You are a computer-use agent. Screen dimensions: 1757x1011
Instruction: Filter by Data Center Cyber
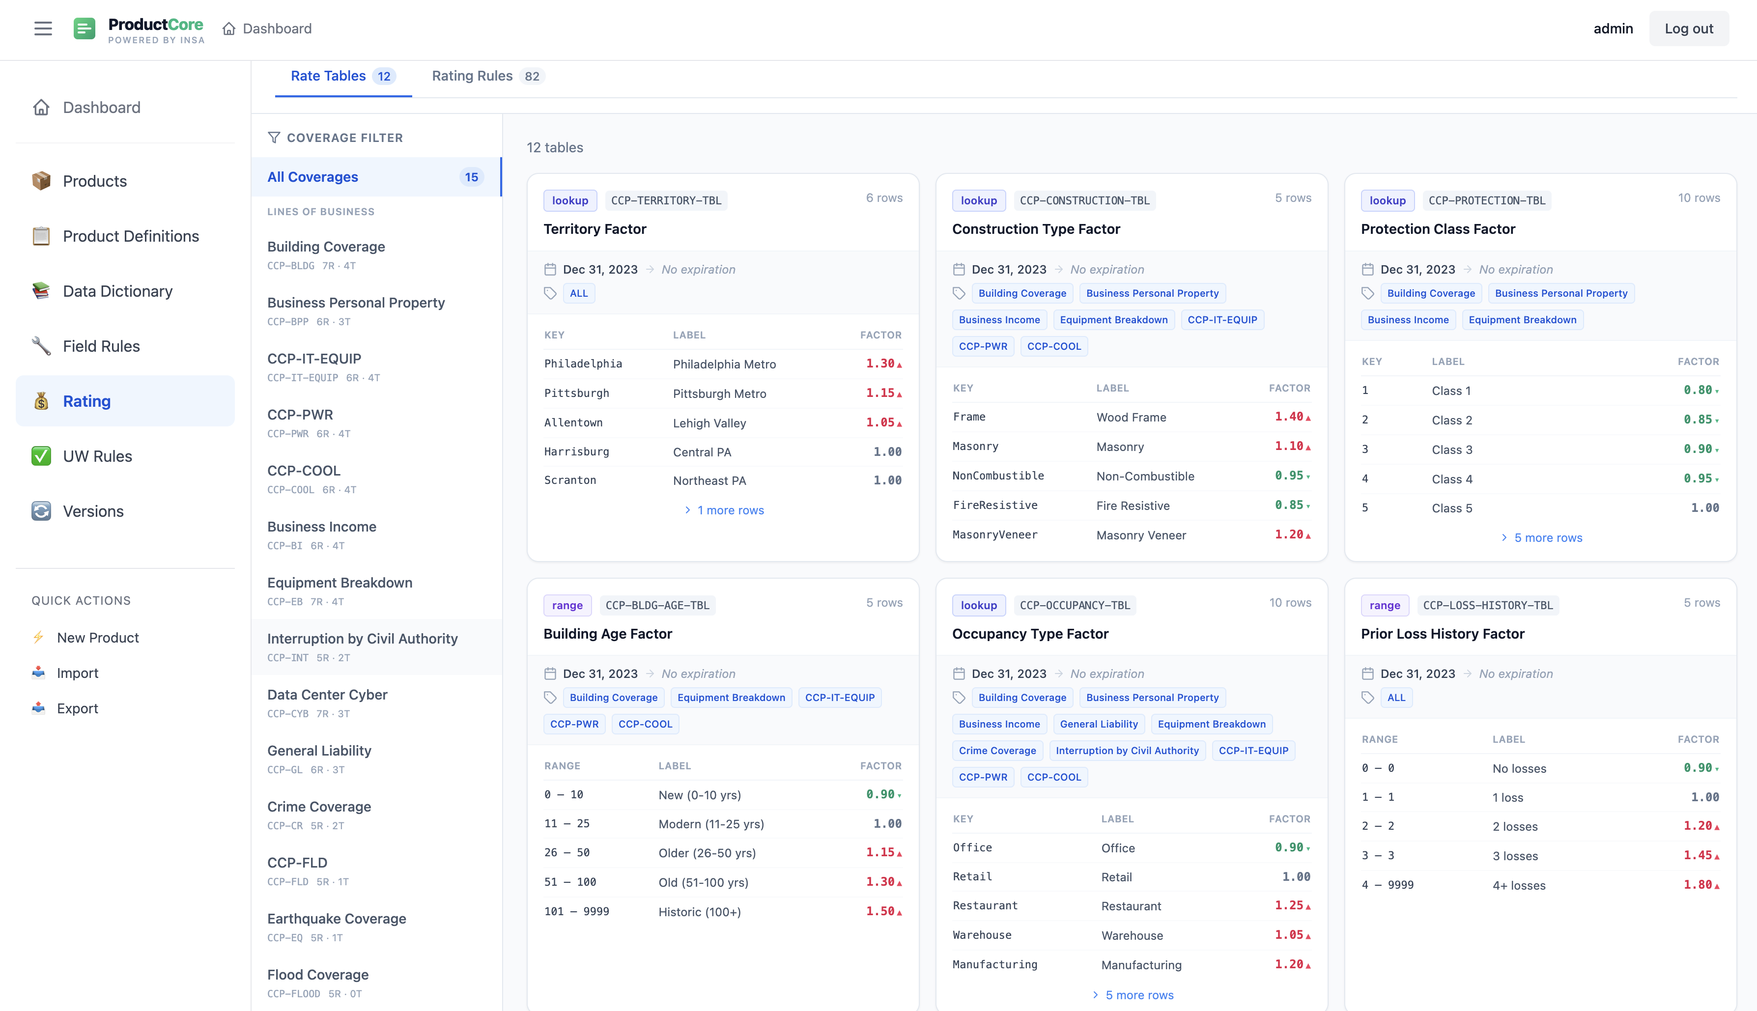coord(376,703)
